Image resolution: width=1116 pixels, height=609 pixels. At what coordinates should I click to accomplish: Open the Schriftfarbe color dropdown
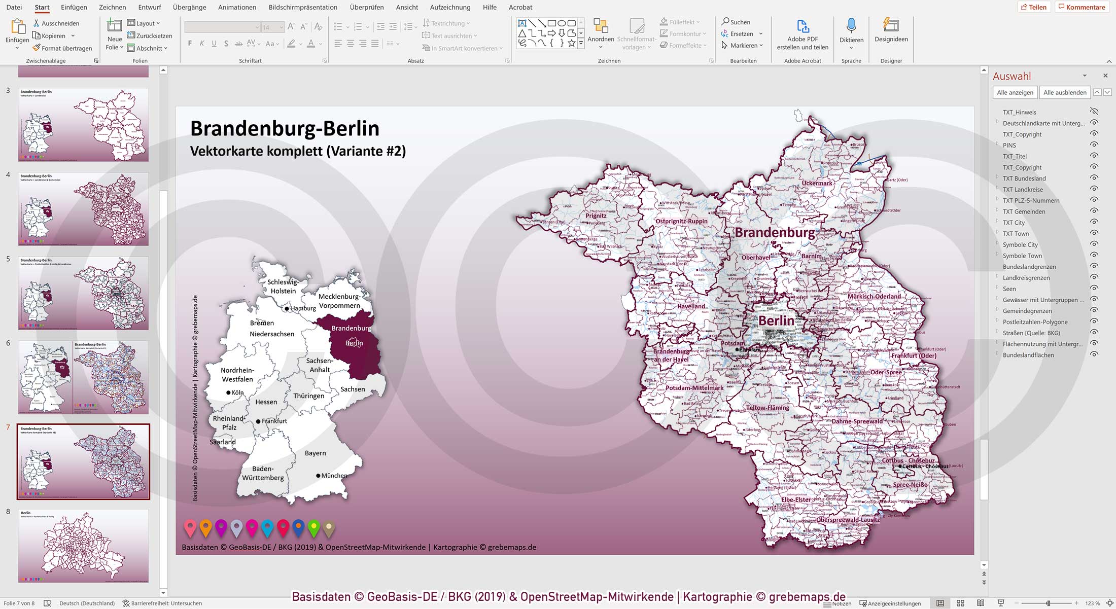click(x=320, y=44)
